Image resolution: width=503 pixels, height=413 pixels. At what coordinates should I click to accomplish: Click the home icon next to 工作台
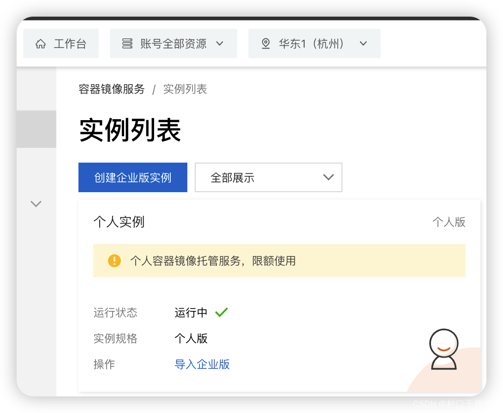click(41, 44)
